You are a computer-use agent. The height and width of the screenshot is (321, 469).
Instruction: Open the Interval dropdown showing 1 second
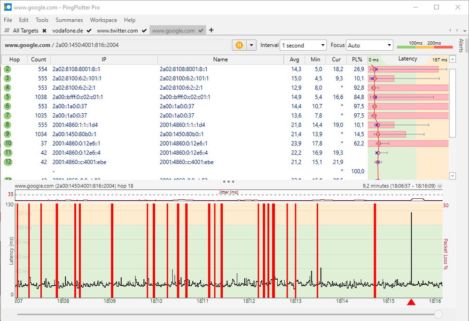click(303, 45)
